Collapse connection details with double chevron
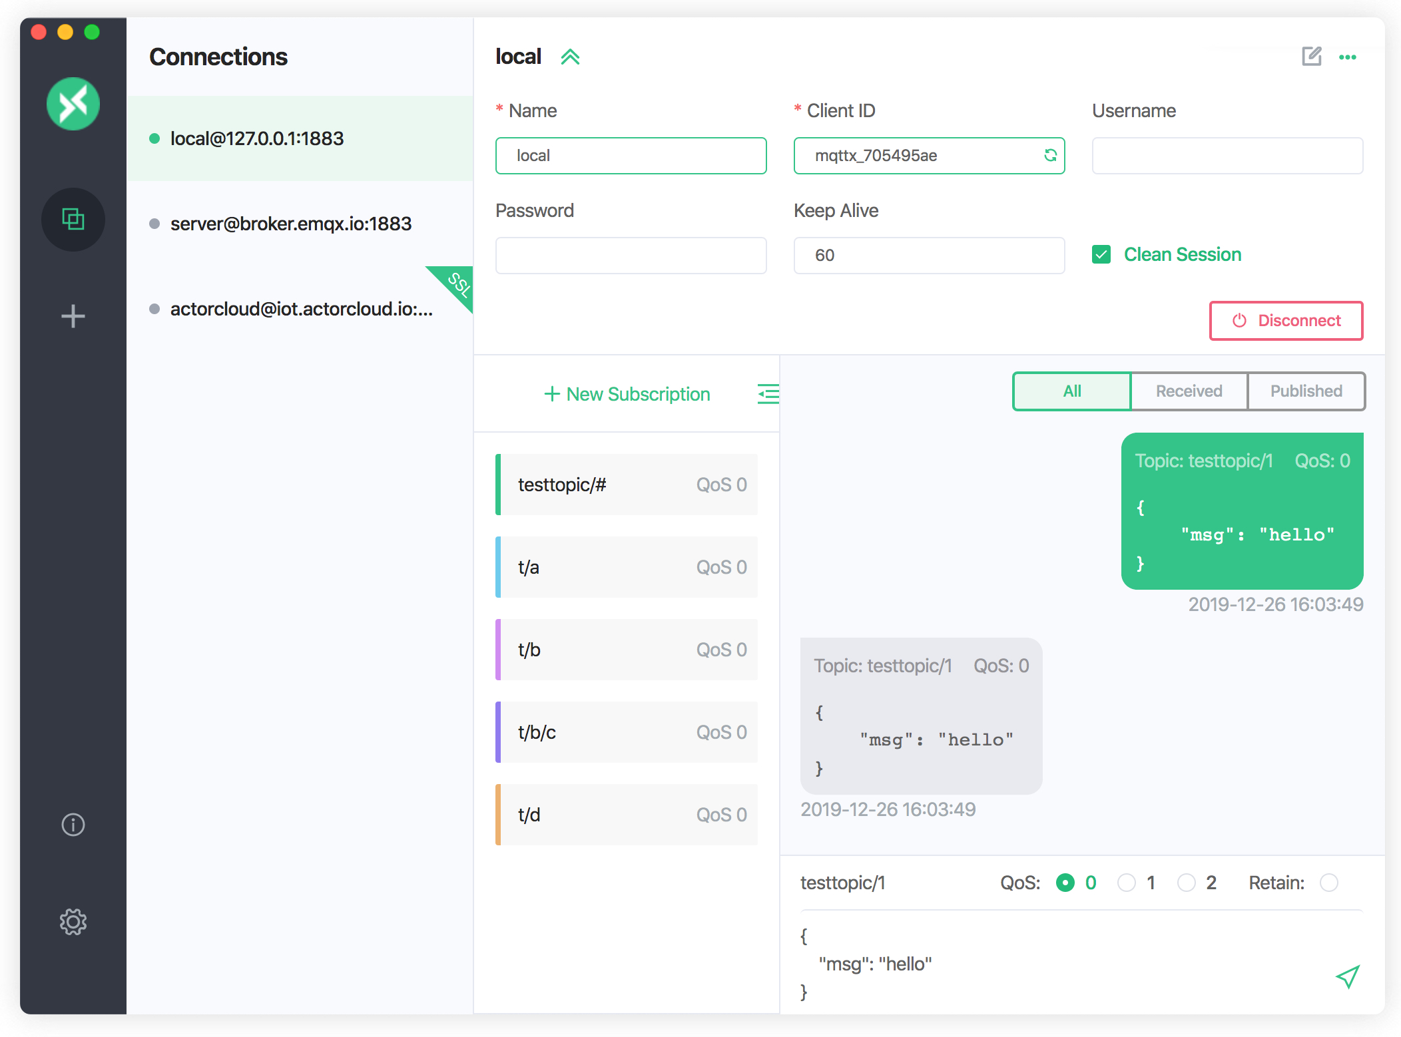Screen dimensions: 1401x1037 click(570, 57)
